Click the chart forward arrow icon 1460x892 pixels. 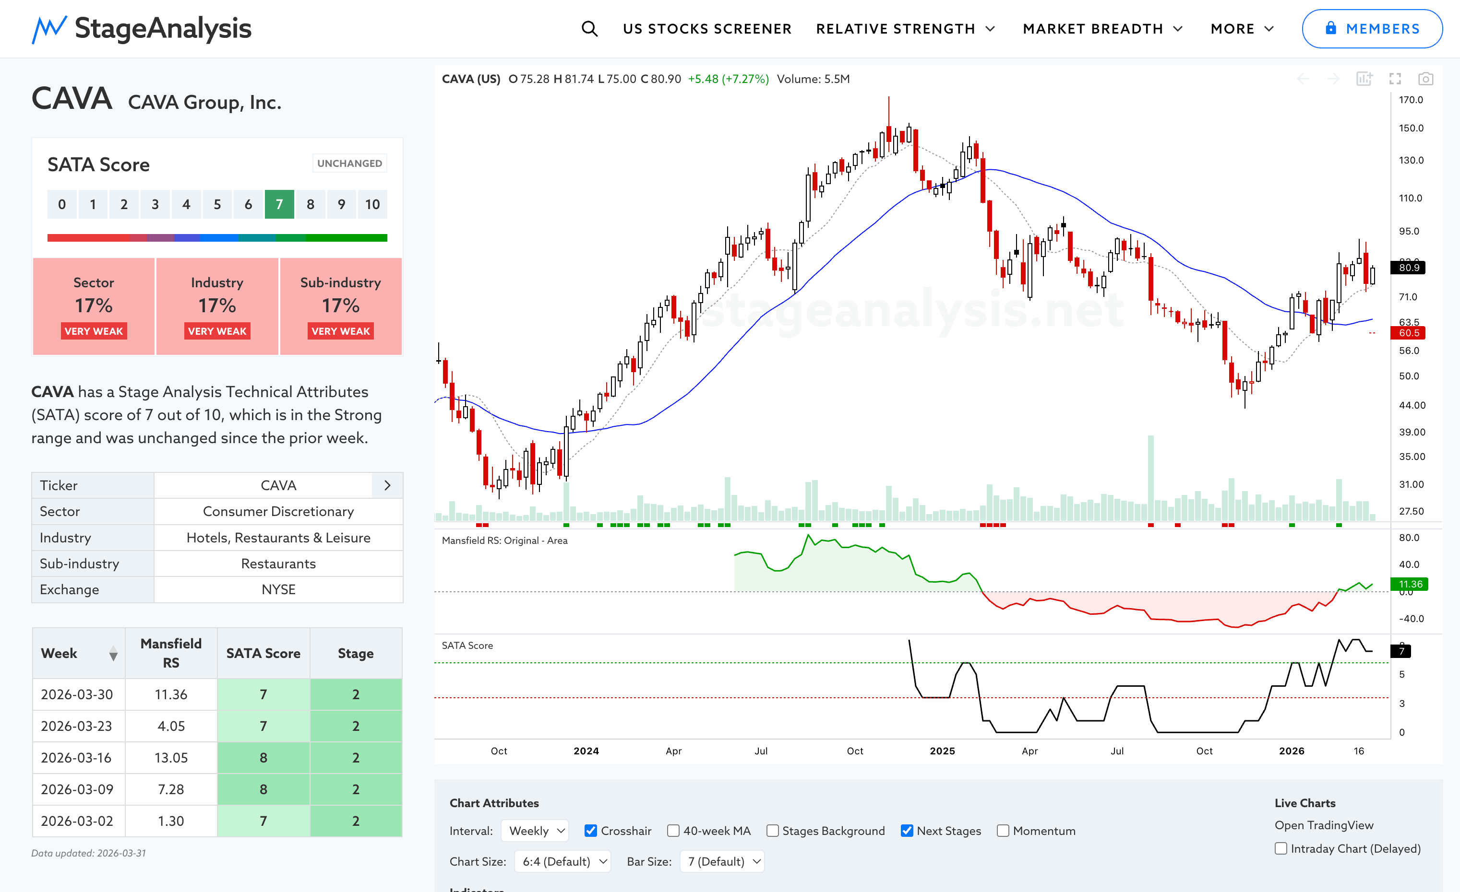1333,79
